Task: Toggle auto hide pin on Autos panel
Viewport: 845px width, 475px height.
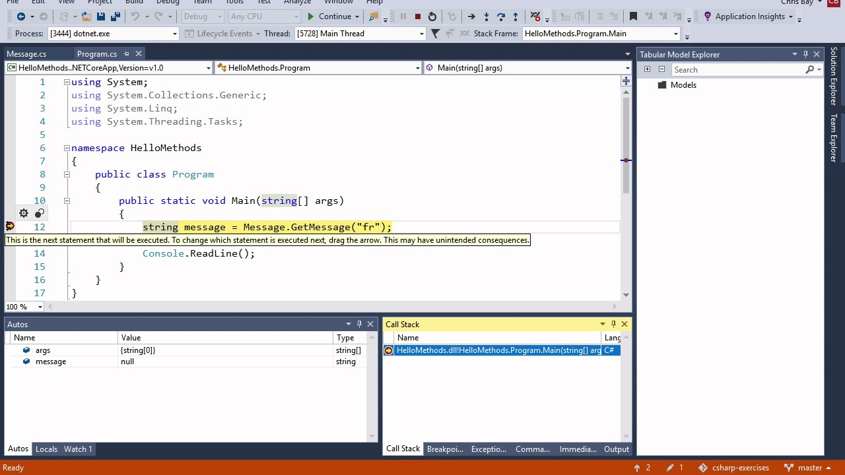Action: 359,324
